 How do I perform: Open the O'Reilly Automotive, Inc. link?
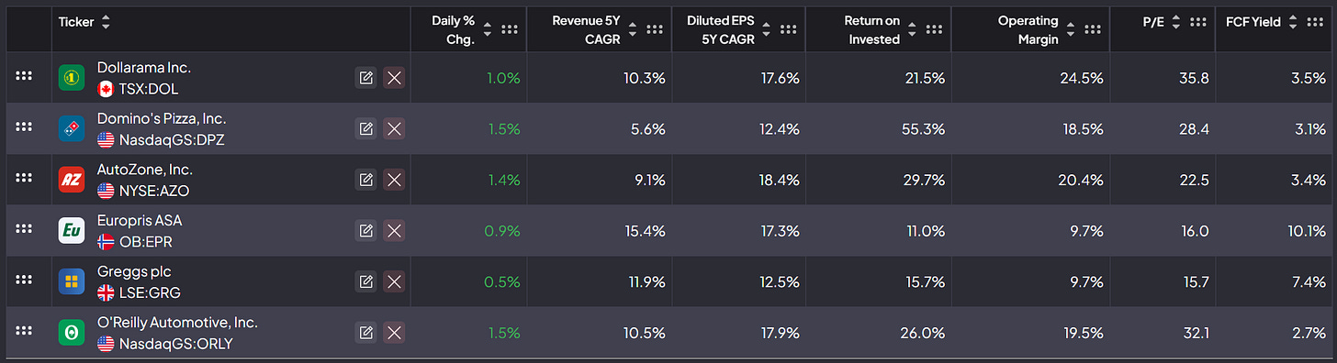click(x=177, y=323)
